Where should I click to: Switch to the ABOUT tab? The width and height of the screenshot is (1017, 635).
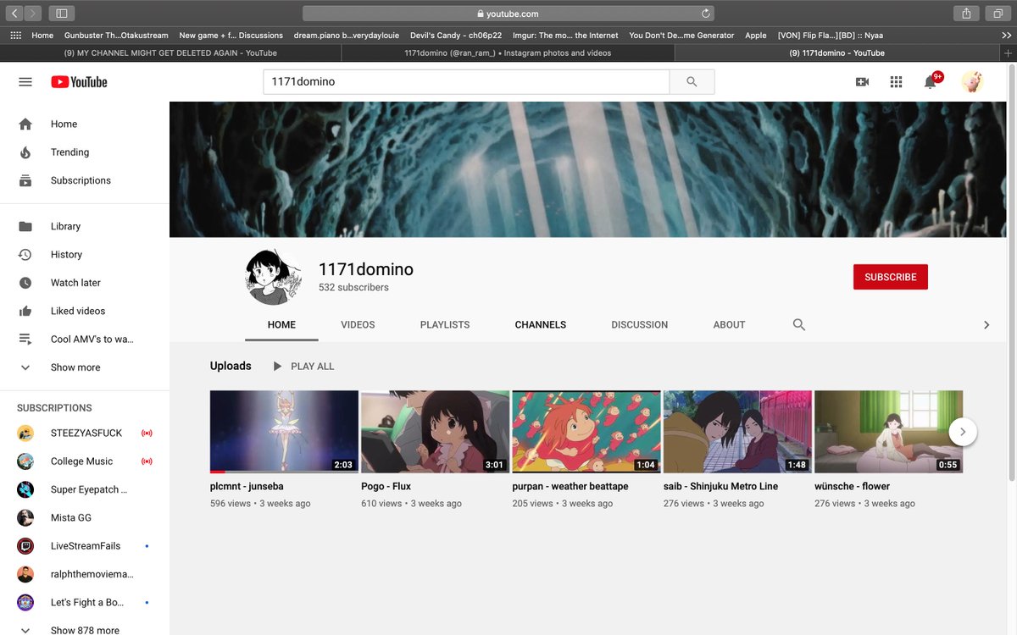point(729,324)
